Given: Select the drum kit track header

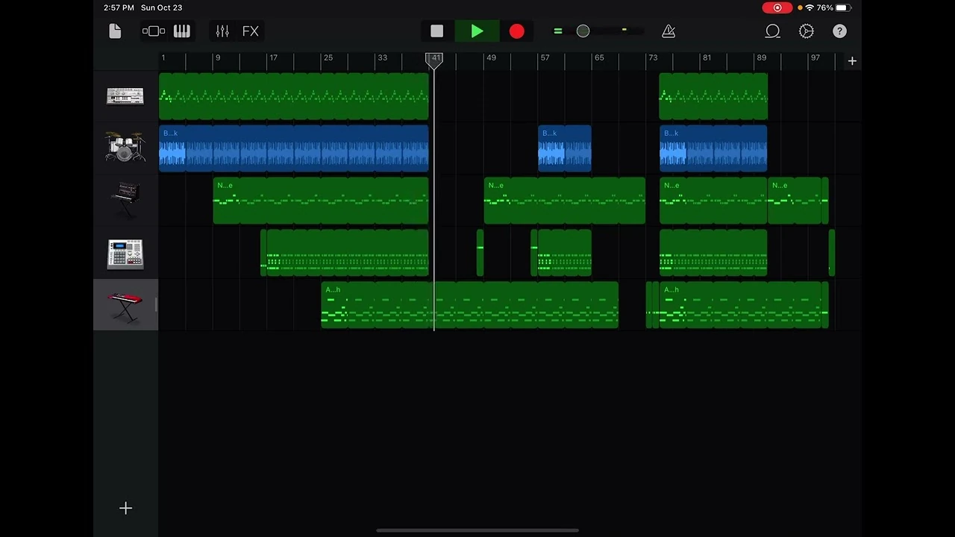Looking at the screenshot, I should coord(125,148).
